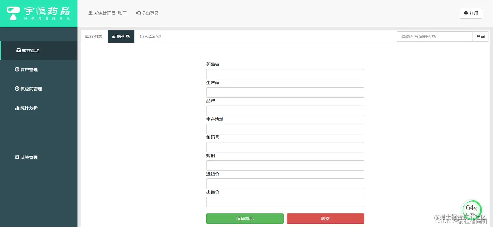The width and height of the screenshot is (493, 227).
Task: Open 供应商管理 in the sidebar
Action: (39, 89)
